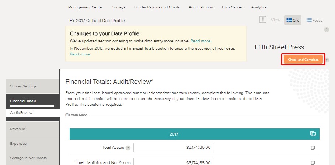The image size is (335, 165).
Task: Switch to Focus view
Action: 314,20
